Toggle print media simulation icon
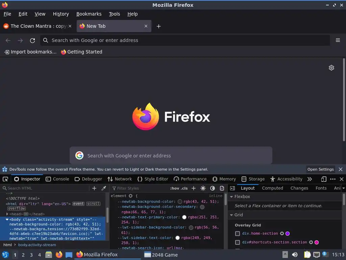Image resolution: width=346 pixels, height=260 pixels. pos(222,188)
